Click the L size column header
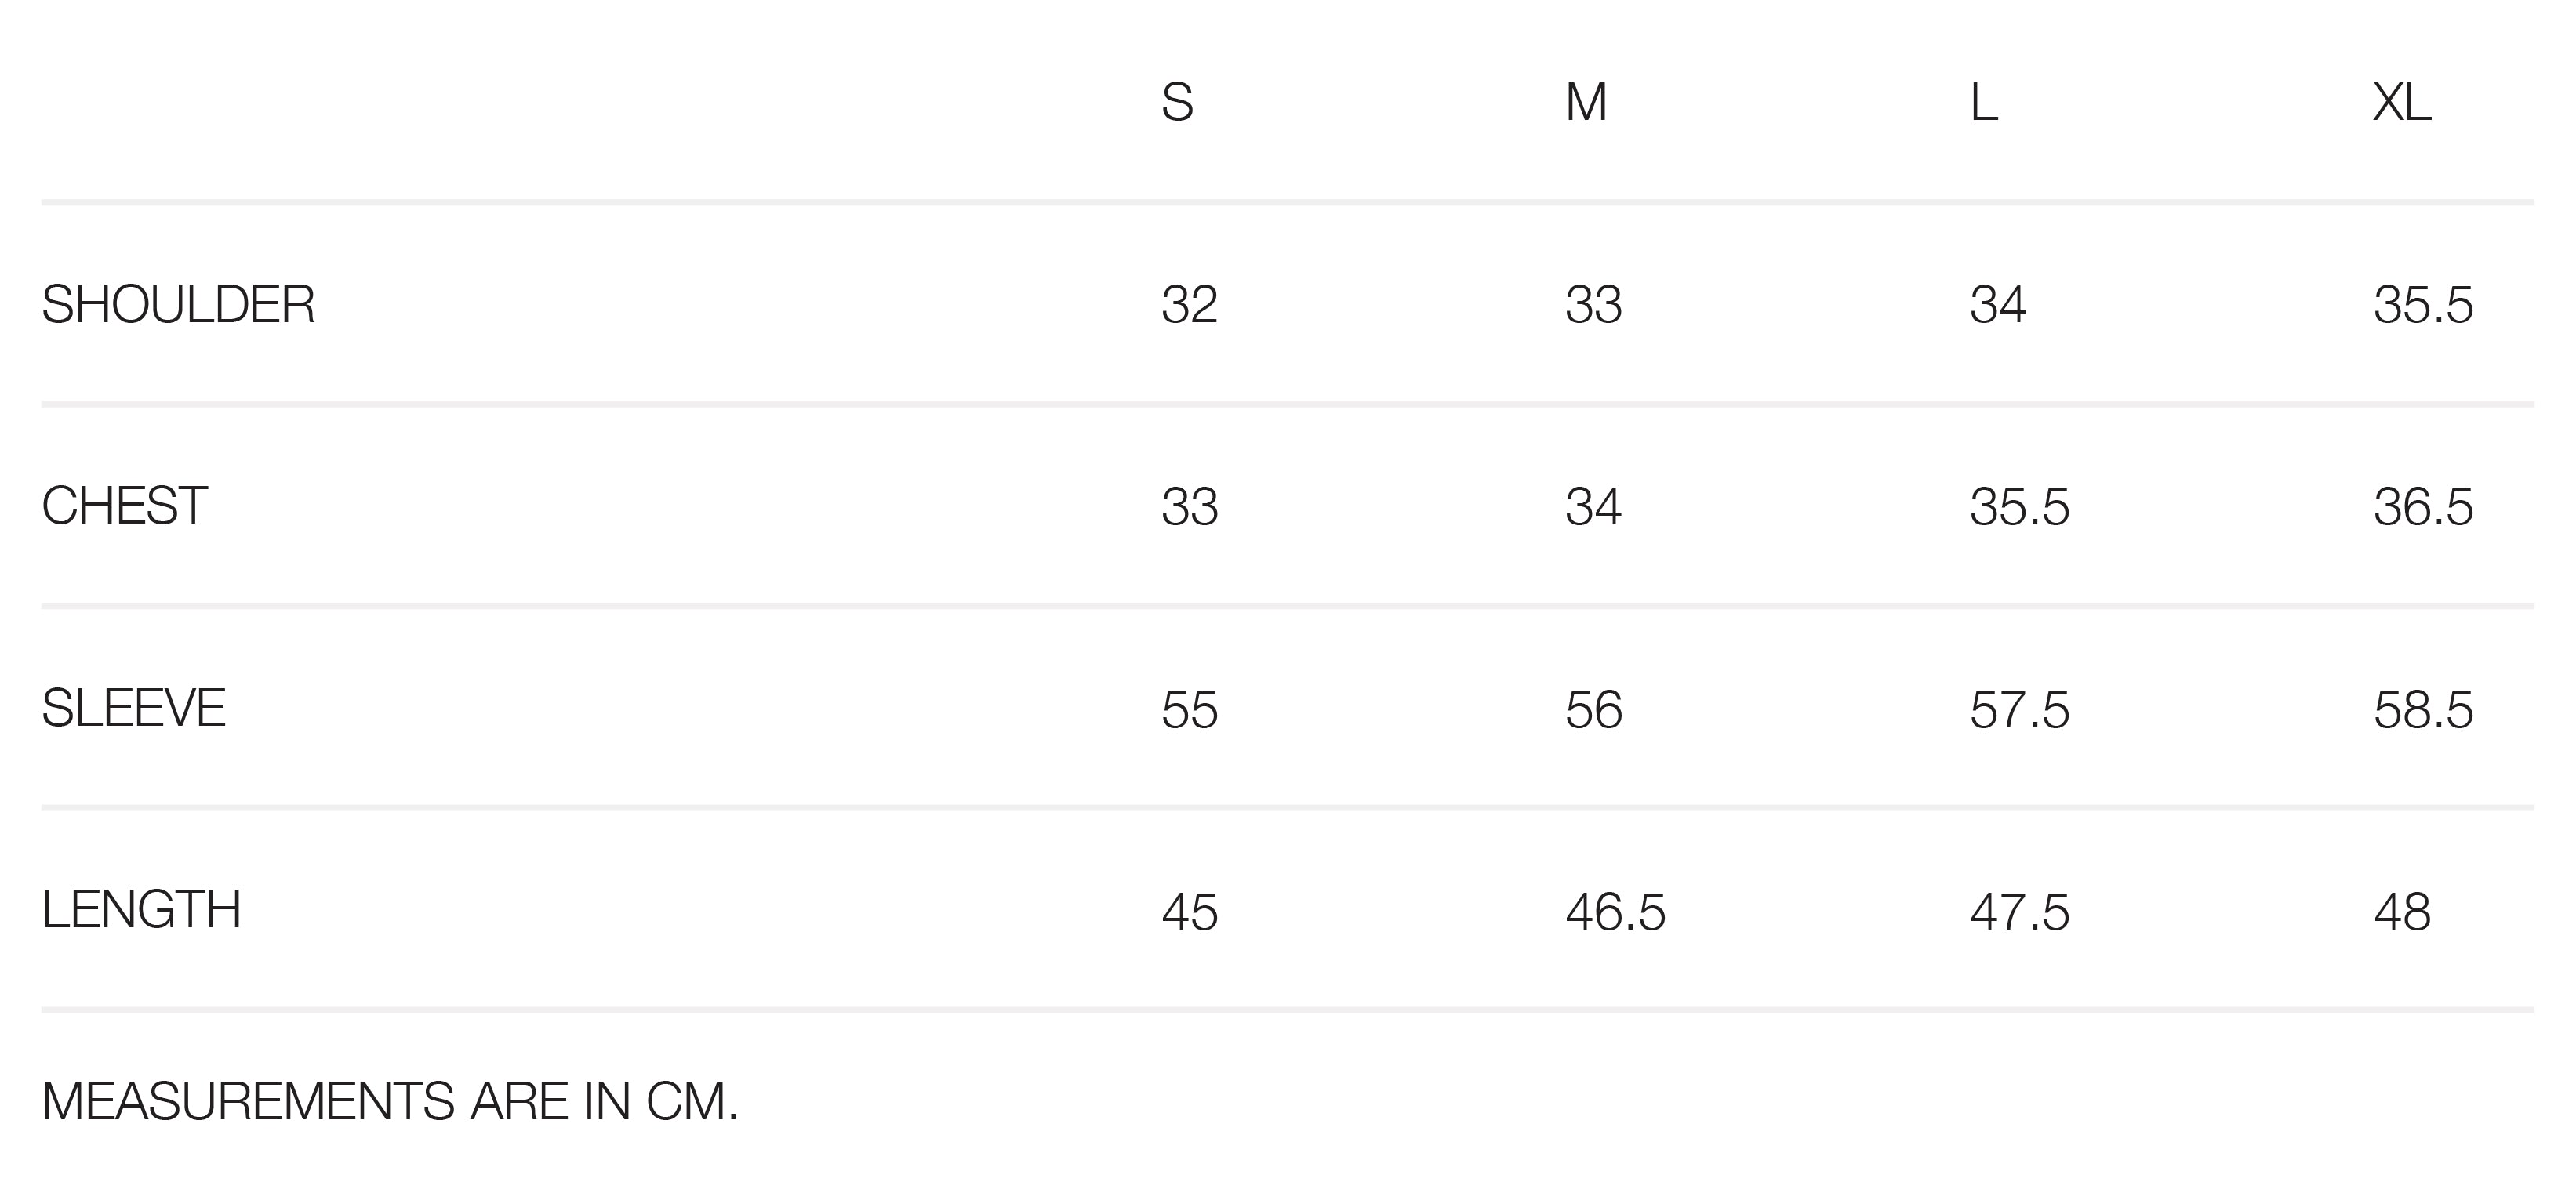Screen dimensions: 2576x1200 pyautogui.click(x=1984, y=103)
